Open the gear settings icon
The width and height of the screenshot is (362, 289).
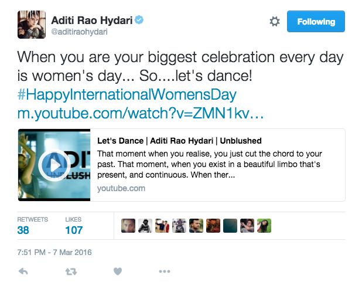click(x=274, y=22)
